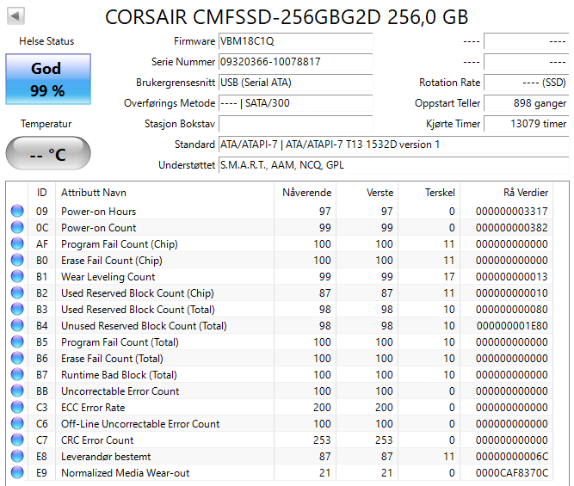
Task: Click the status orb for Power-on Count
Action: coord(17,228)
